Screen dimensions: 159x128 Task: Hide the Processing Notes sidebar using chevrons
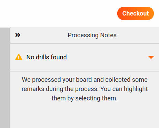coord(18,35)
